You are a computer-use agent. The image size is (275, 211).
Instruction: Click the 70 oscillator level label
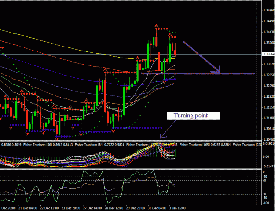pyautogui.click(x=264, y=180)
